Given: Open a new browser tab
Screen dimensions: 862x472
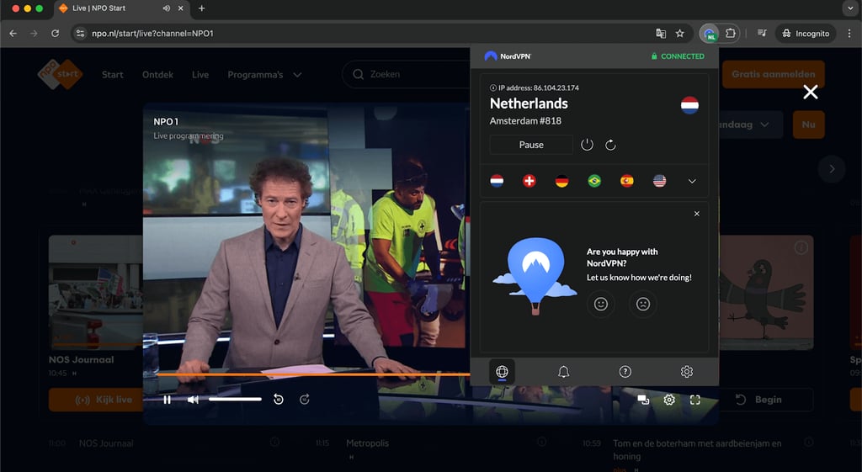Looking at the screenshot, I should (x=202, y=8).
